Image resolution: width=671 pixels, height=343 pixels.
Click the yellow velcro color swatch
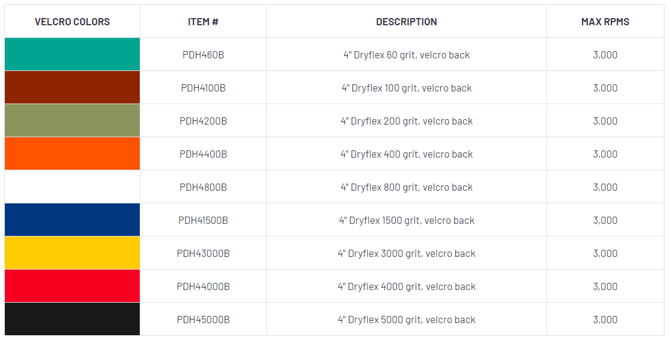click(72, 253)
